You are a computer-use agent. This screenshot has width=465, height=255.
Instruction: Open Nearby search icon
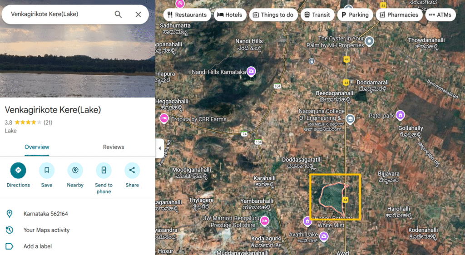[75, 171]
